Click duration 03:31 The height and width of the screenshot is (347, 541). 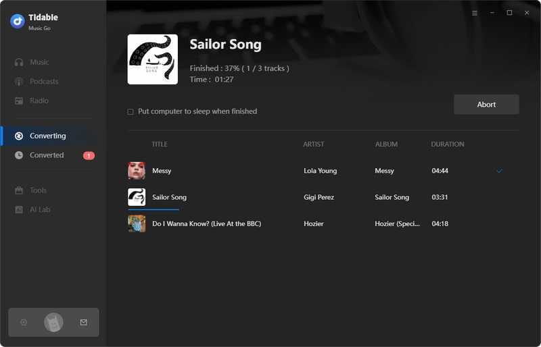click(440, 197)
